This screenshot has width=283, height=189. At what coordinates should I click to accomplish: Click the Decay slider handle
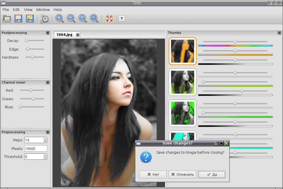point(27,41)
